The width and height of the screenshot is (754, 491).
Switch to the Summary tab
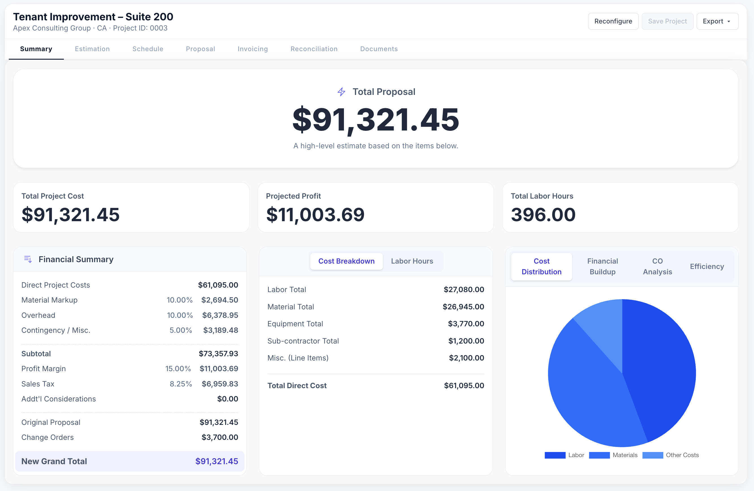pos(36,49)
